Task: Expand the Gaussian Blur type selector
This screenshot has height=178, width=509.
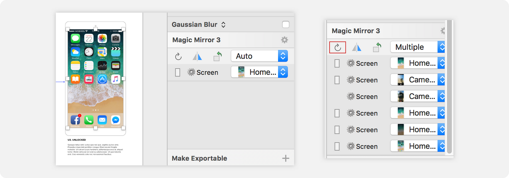Action: click(x=223, y=25)
